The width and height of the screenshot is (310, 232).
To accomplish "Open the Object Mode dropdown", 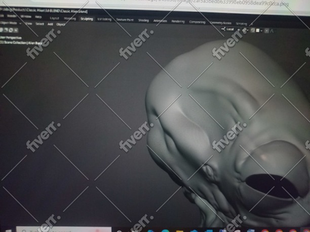I will pos(11,23).
